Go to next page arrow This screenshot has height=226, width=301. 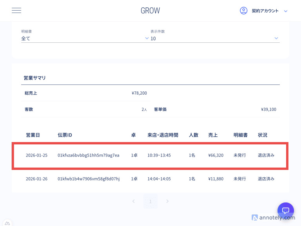pos(167,201)
